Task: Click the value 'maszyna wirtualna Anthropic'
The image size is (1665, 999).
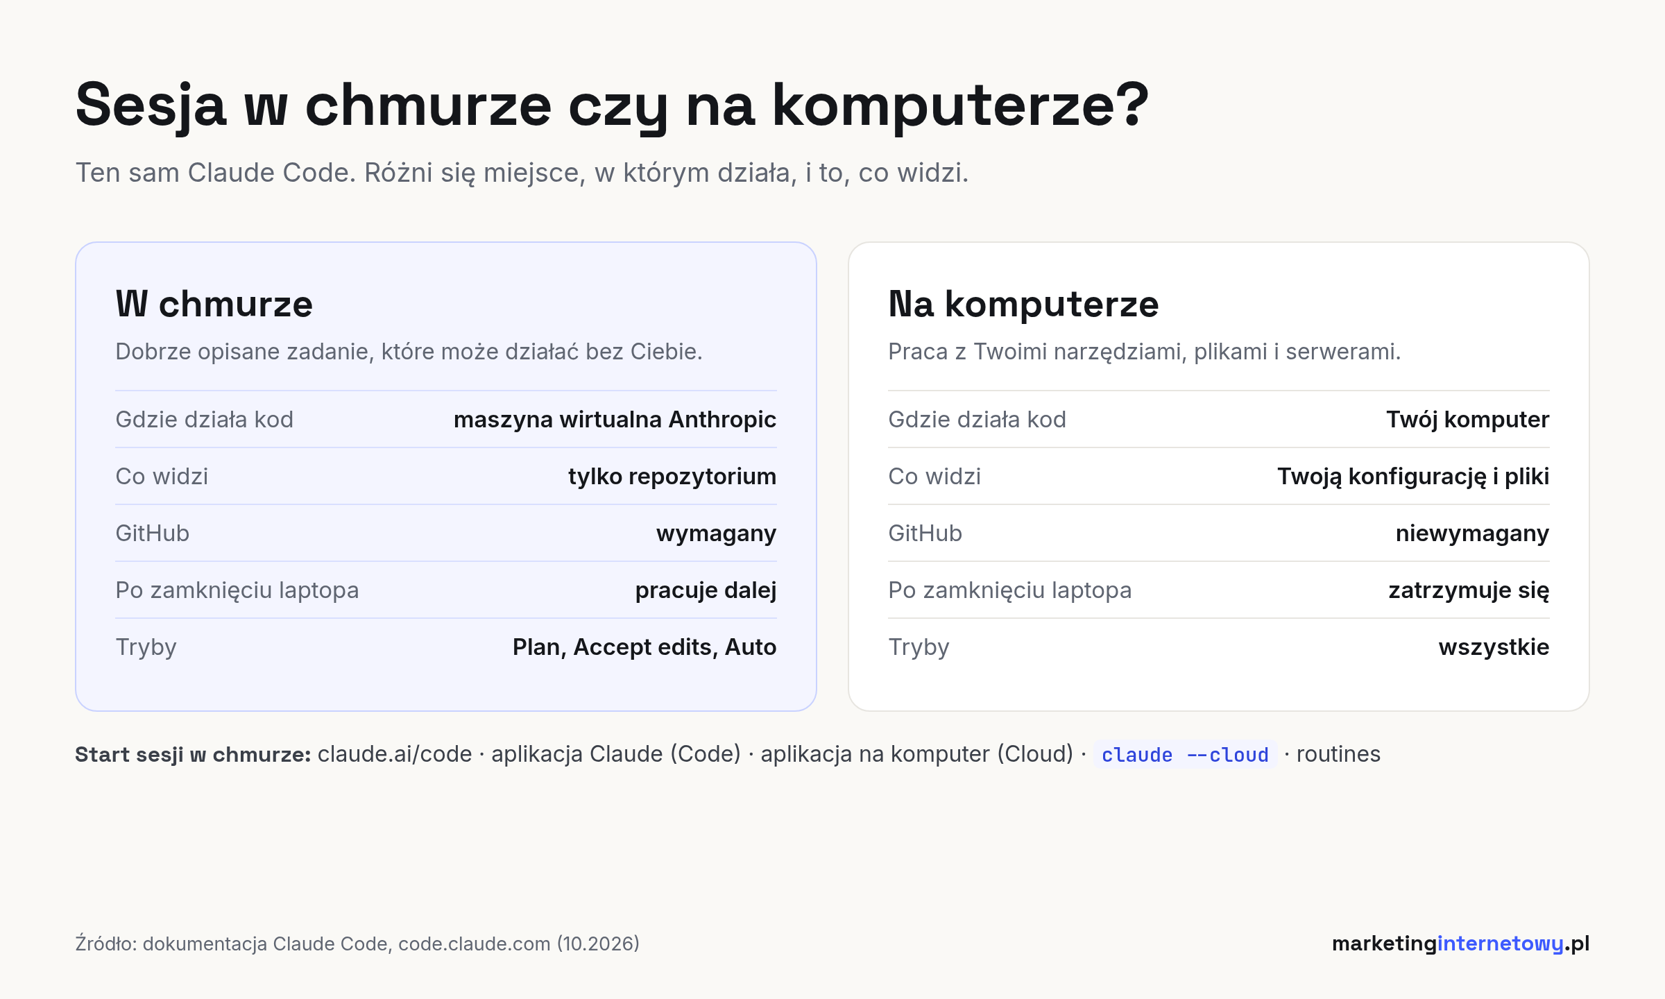Action: click(x=615, y=420)
